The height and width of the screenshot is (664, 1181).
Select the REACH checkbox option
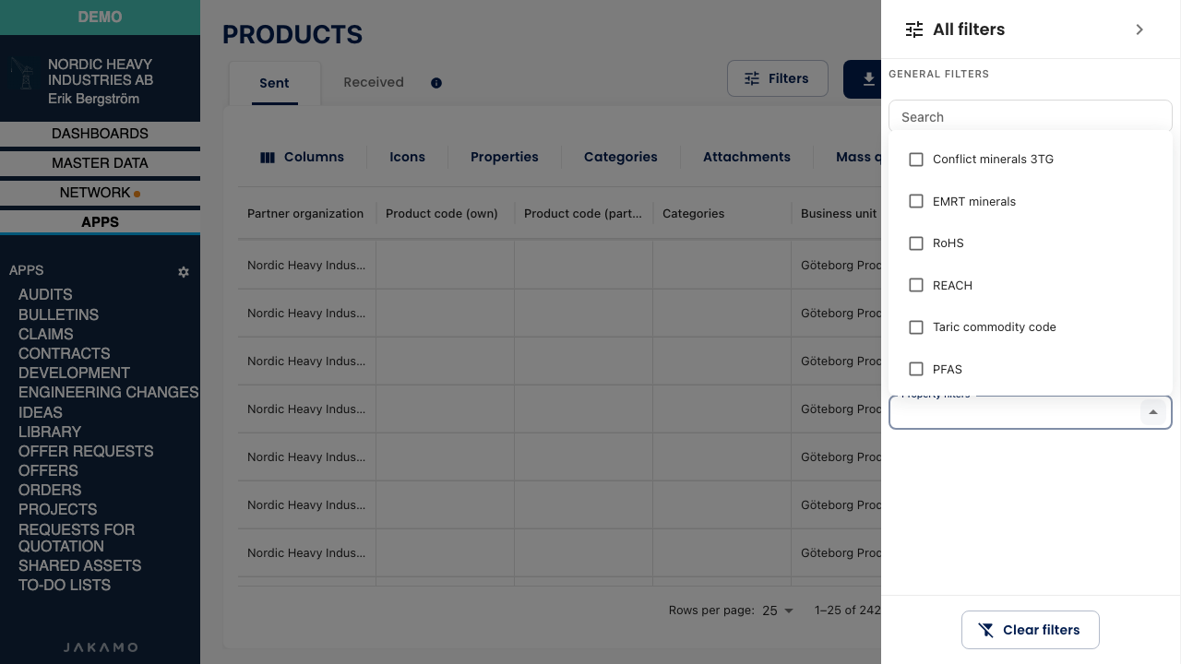[916, 285]
